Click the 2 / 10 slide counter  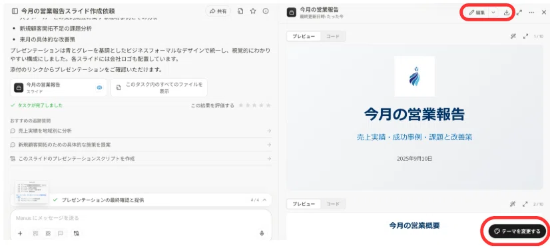click(x=538, y=204)
